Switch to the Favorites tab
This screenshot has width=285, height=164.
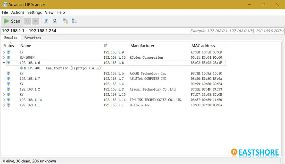(x=33, y=38)
